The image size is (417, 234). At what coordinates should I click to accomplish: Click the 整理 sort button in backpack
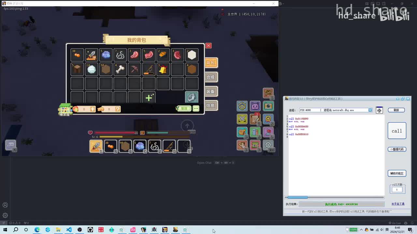(183, 109)
